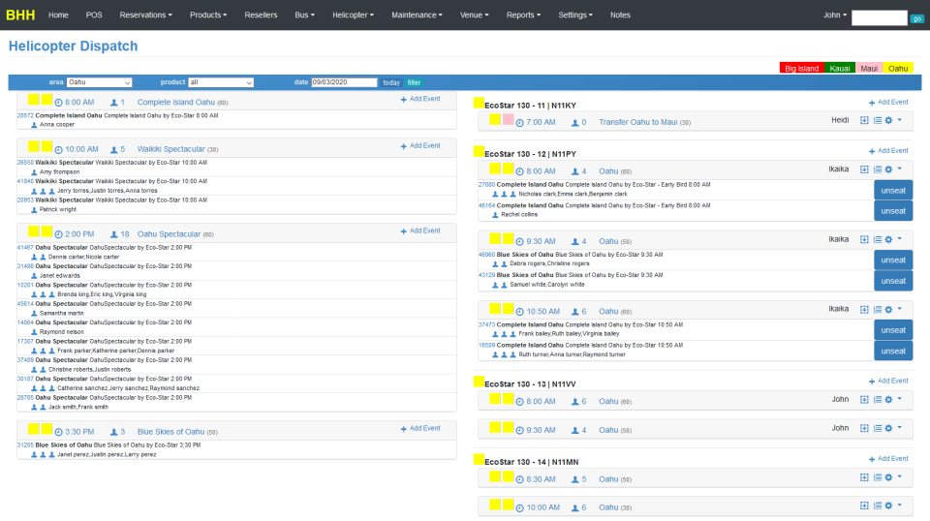Open the Products menu

tap(208, 15)
